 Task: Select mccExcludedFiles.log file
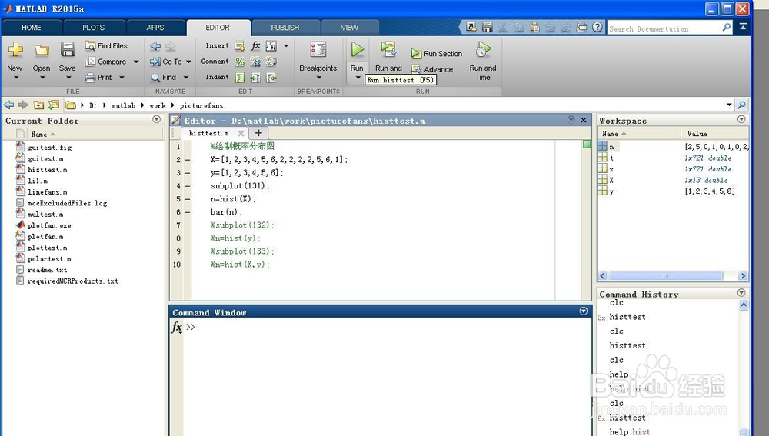point(67,203)
